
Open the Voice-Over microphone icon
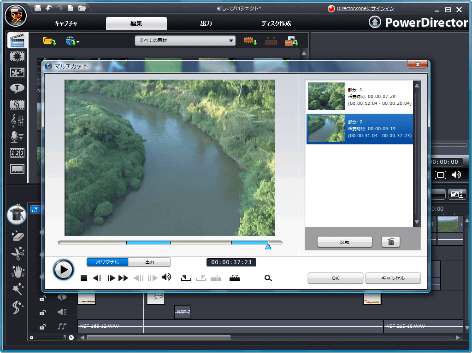[17, 137]
